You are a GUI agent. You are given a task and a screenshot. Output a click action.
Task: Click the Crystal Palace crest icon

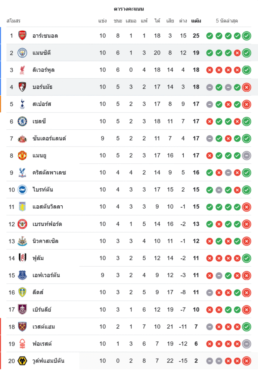tap(22, 172)
